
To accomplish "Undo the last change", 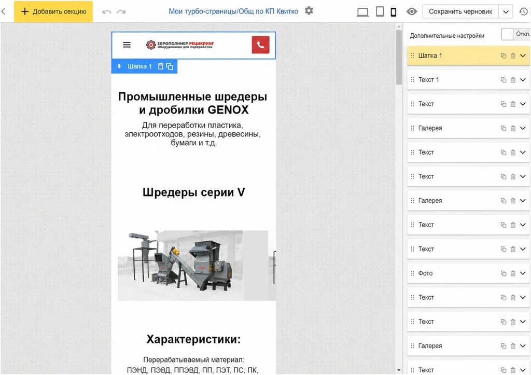I will click(107, 12).
